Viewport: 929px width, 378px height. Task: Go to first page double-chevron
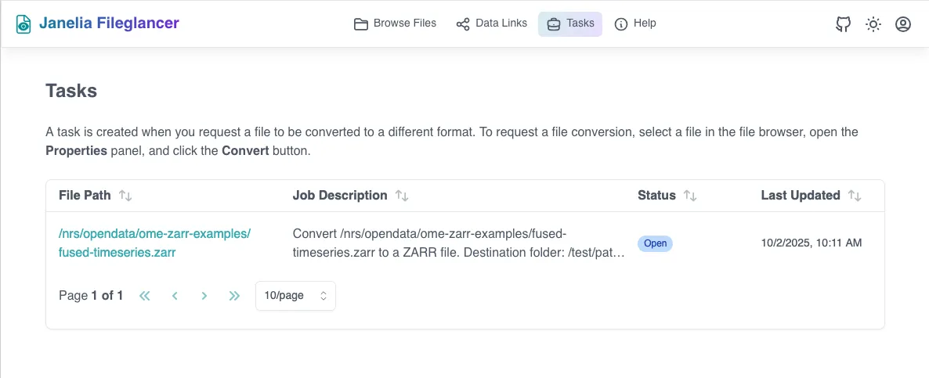coord(145,296)
